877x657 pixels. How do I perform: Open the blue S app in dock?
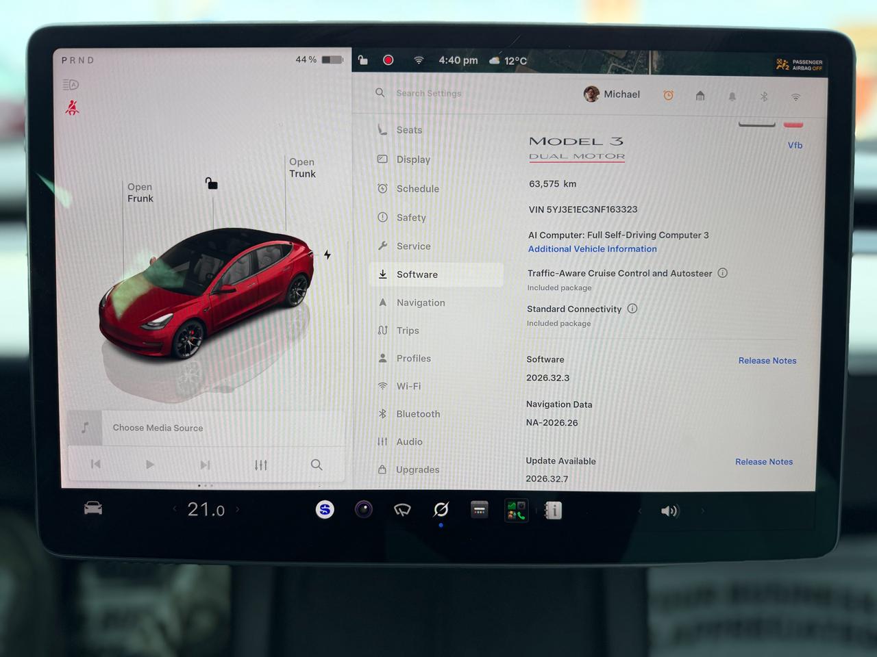coord(325,509)
